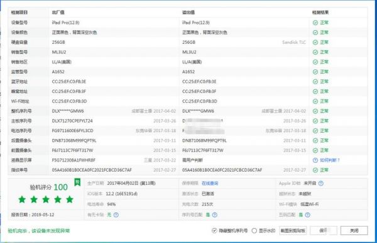Click the 报告日期: 2019-05-12 text

[33, 215]
